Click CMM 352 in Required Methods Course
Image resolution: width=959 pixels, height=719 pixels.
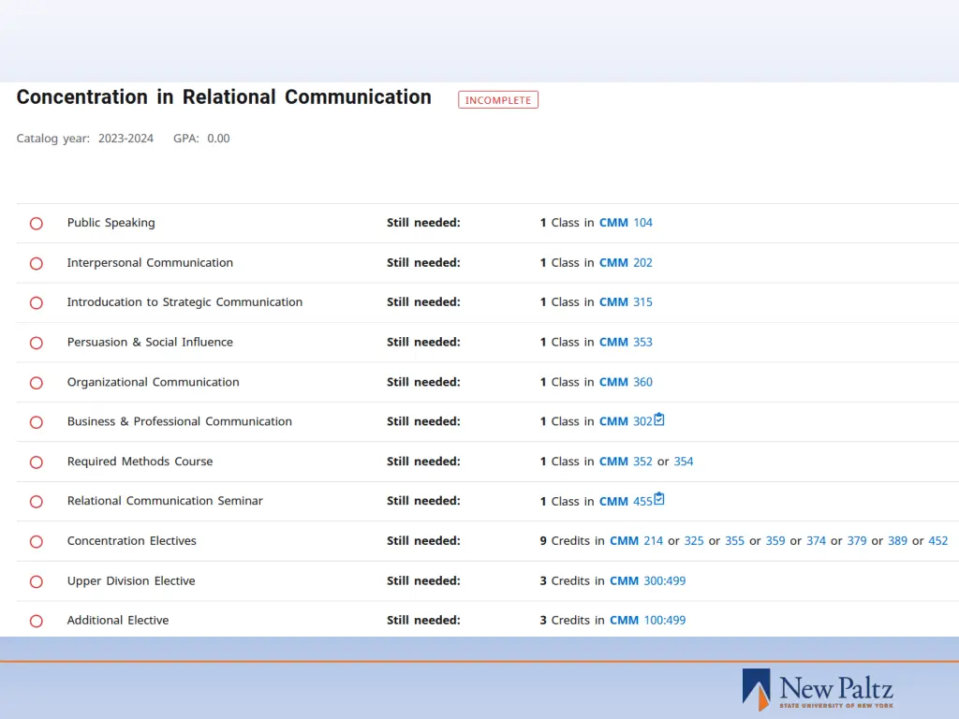pos(626,462)
